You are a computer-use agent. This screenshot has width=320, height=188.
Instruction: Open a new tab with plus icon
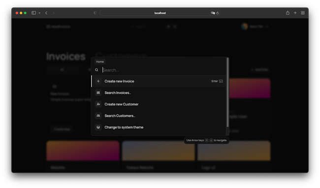pos(295,13)
